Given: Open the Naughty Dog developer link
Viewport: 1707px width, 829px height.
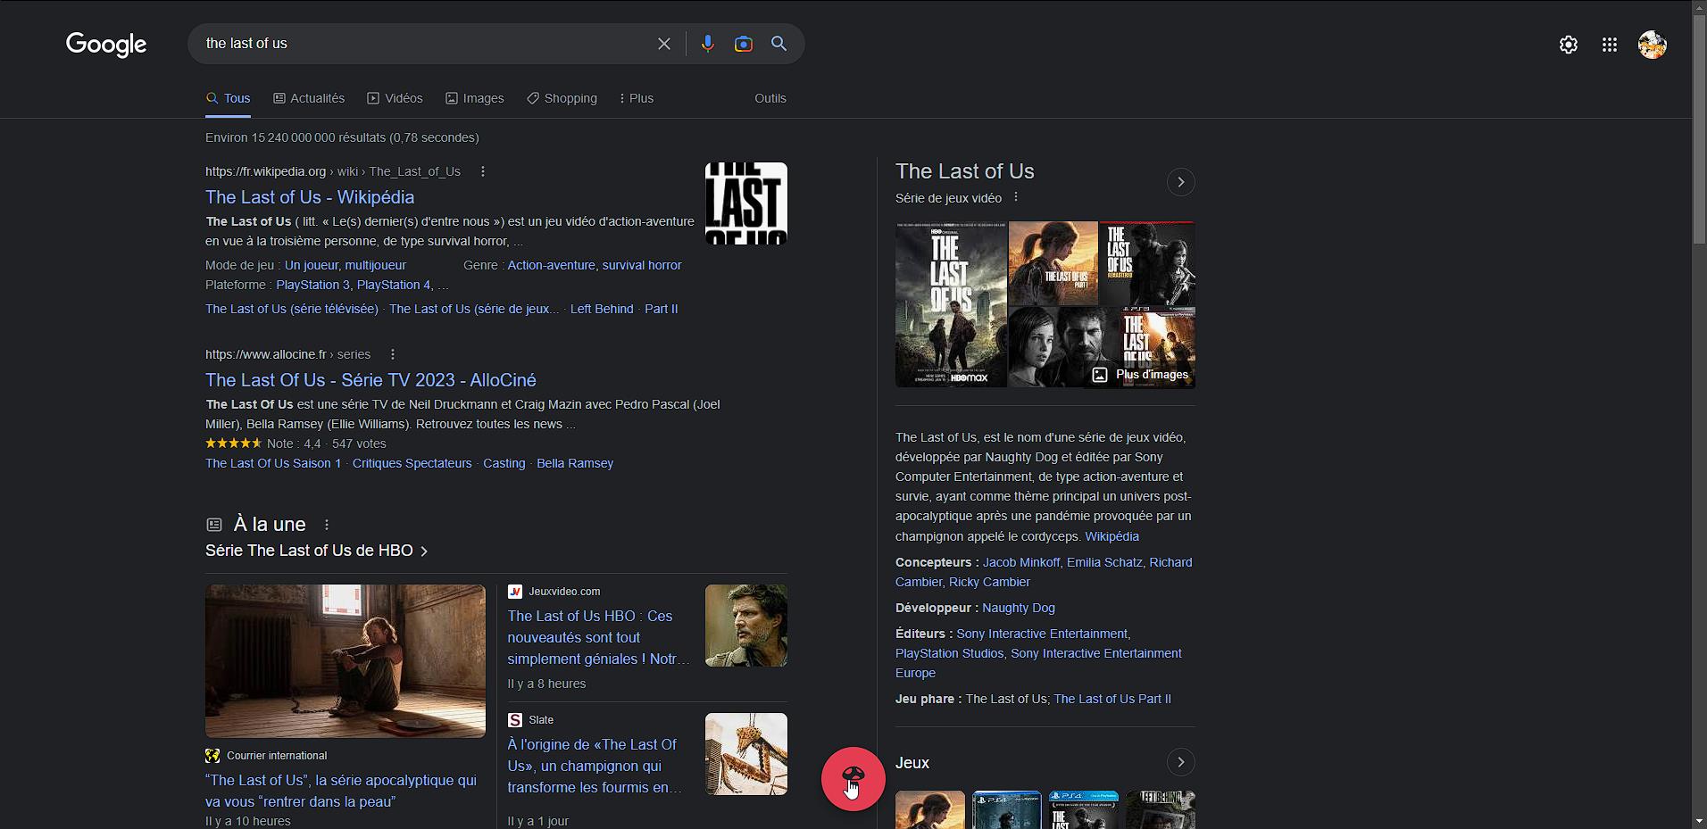Looking at the screenshot, I should point(1018,608).
